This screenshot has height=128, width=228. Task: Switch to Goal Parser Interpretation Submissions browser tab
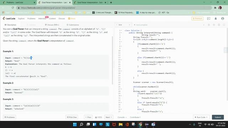click(90, 2)
